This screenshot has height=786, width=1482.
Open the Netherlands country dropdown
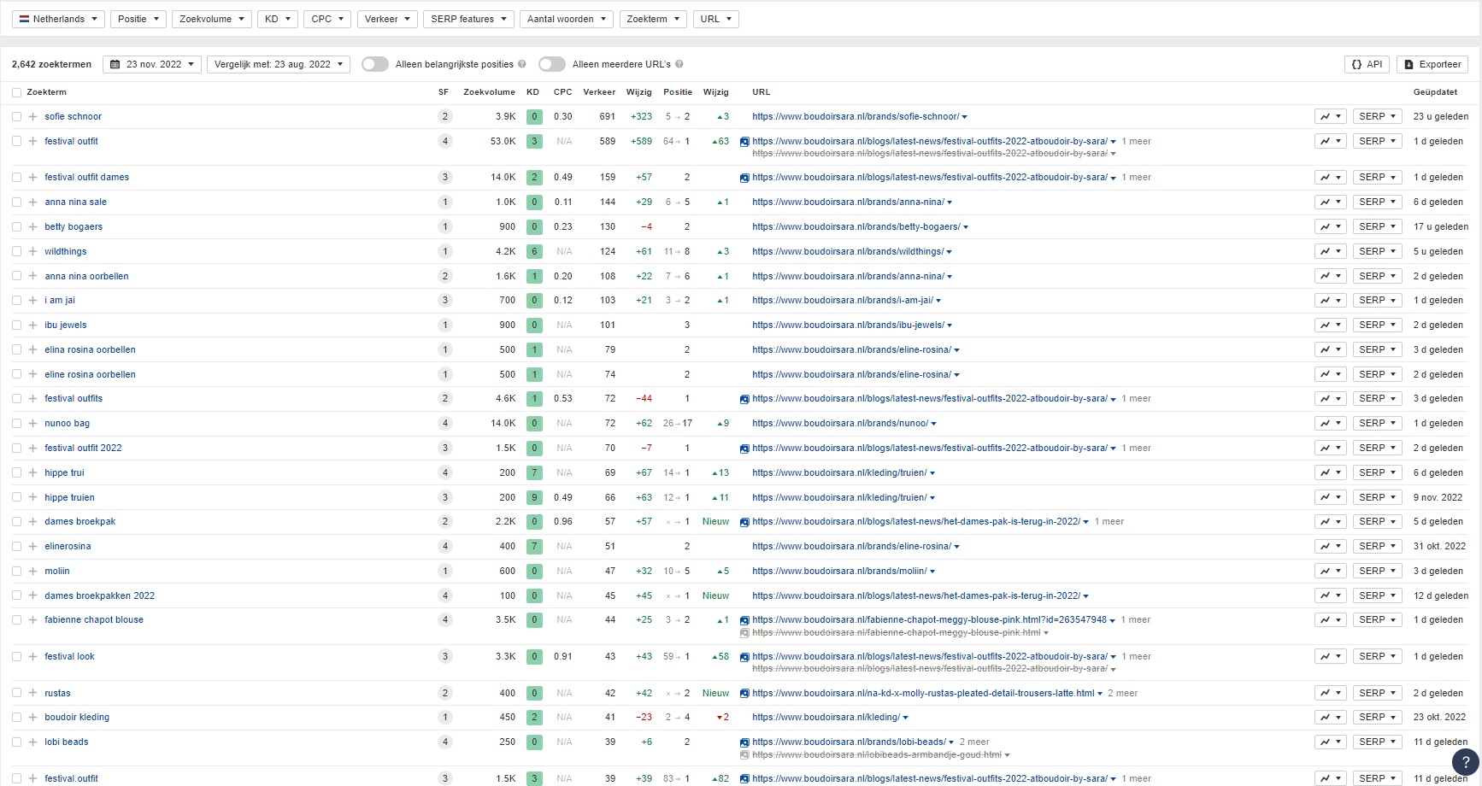point(58,19)
